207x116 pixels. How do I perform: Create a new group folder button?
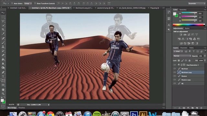click(x=193, y=108)
